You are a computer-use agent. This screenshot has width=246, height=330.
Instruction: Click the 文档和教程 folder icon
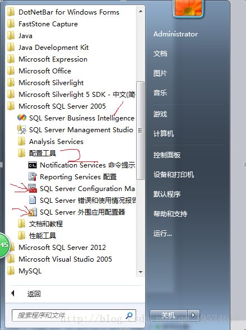[x=21, y=224]
